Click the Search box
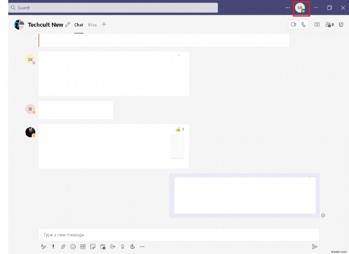 [113, 8]
